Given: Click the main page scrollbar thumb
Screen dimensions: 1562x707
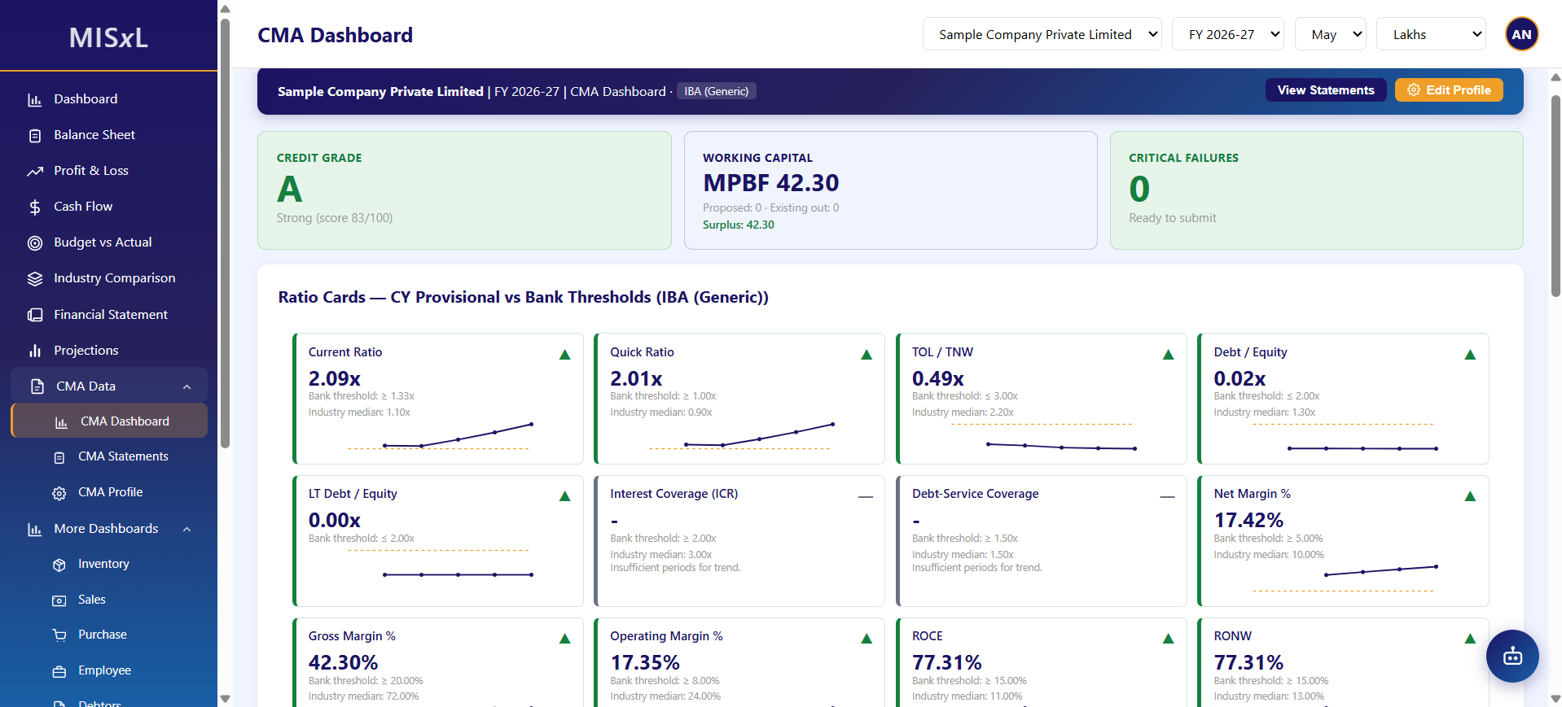Looking at the screenshot, I should 1555,195.
